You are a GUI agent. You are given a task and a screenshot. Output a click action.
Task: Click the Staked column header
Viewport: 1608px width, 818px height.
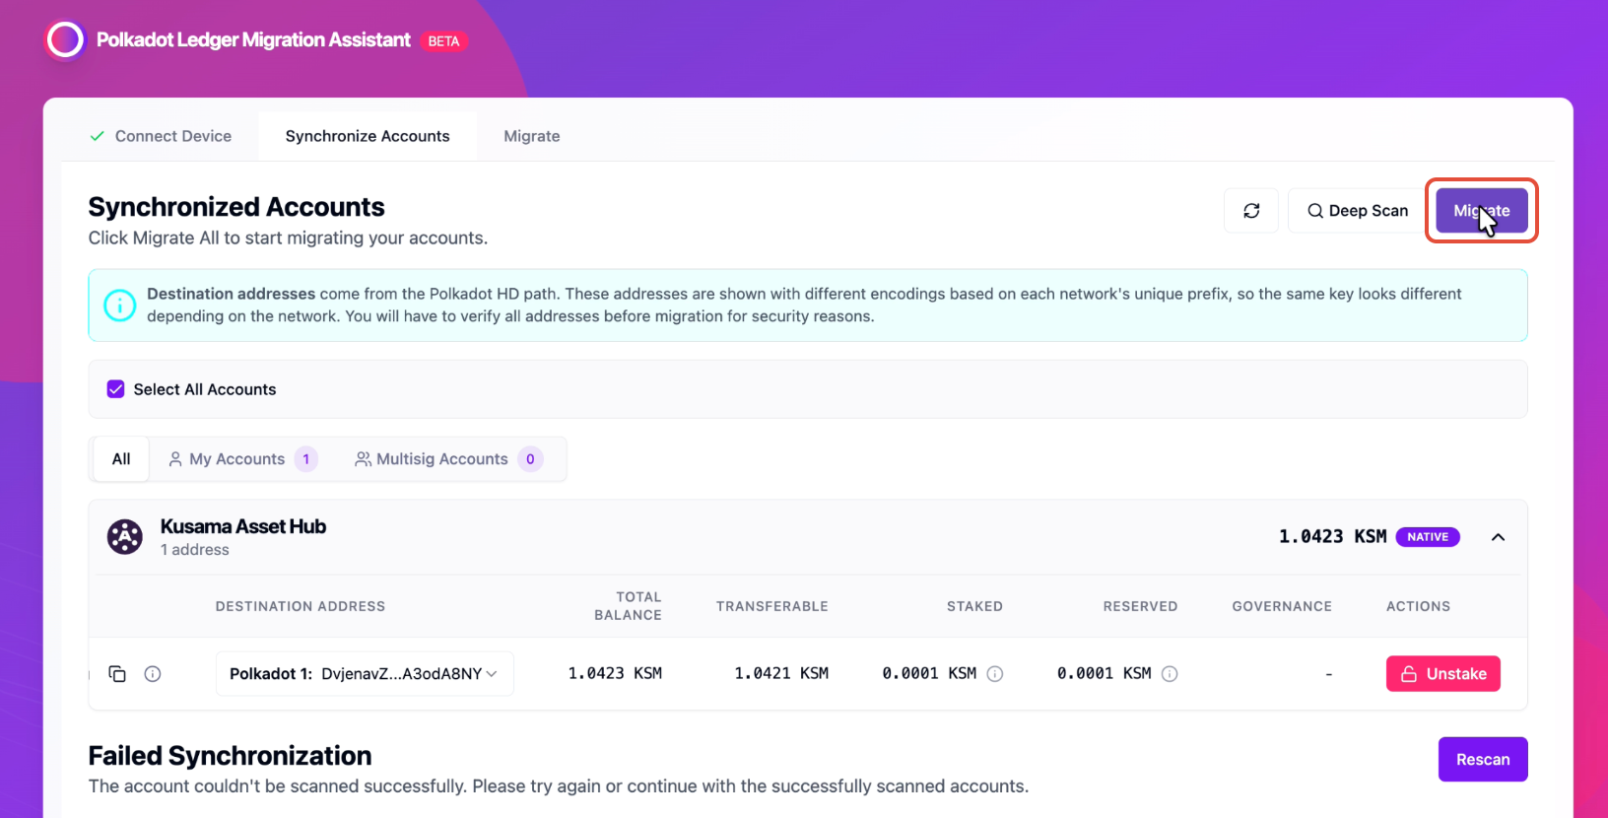pos(974,607)
